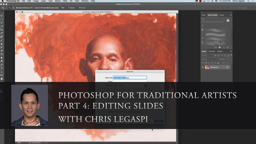
Task: Select the Quick Selection tool
Action: pos(2,26)
